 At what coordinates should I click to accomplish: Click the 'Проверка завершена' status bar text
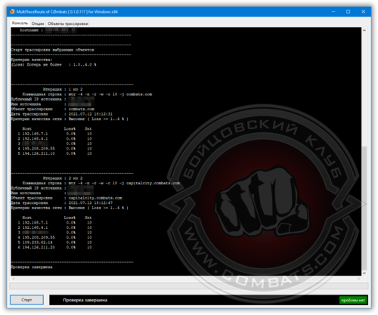[x=85, y=300]
